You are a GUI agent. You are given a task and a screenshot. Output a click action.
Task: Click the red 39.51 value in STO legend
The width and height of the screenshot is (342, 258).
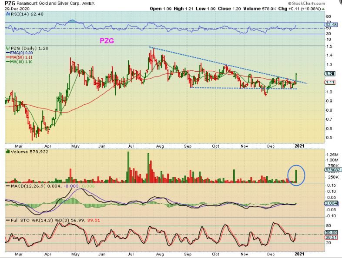click(94, 220)
